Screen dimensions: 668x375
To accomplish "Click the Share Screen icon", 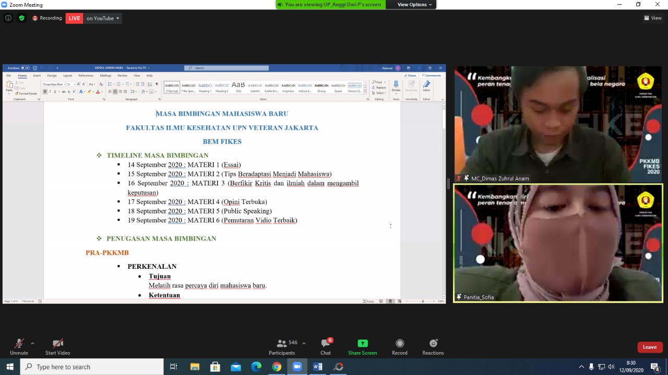I will (362, 344).
